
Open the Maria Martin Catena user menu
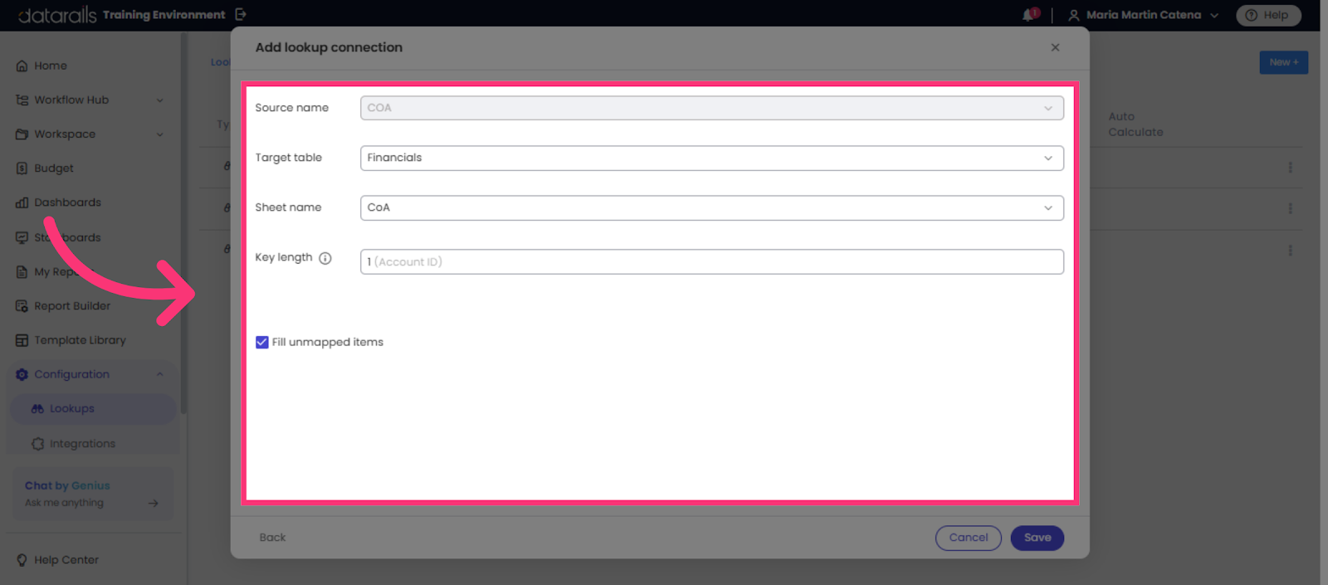tap(1144, 15)
